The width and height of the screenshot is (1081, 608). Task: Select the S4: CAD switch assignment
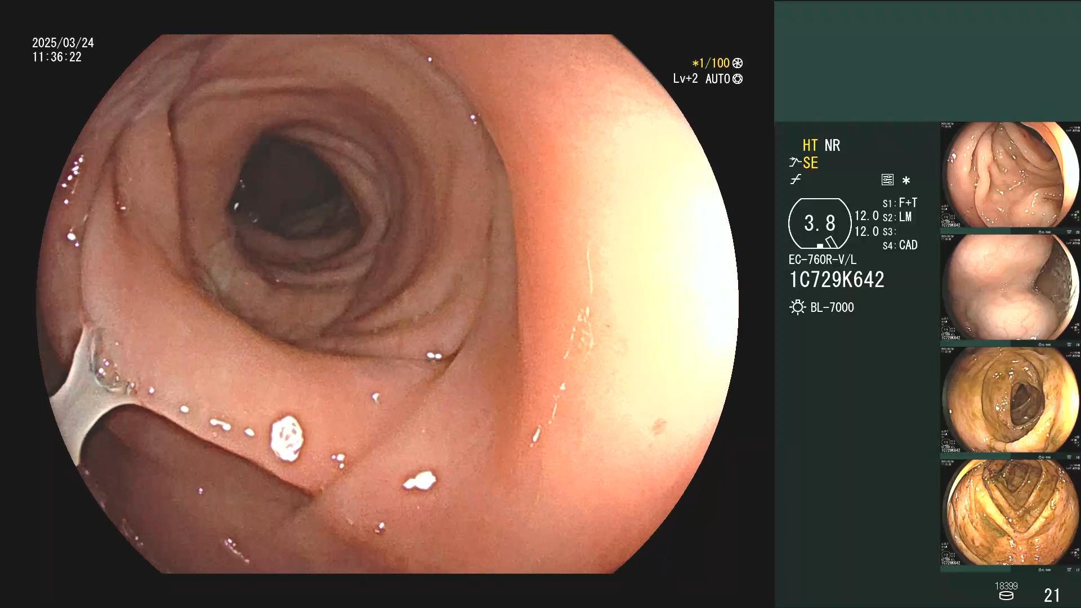point(900,245)
